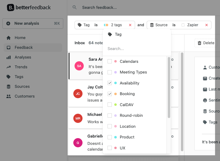Uncheck the Booking tag checkbox

[110, 94]
